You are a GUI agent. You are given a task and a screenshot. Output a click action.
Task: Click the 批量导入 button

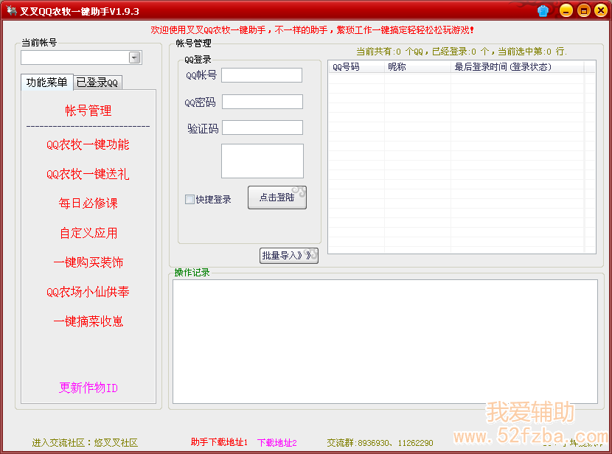[x=289, y=256]
